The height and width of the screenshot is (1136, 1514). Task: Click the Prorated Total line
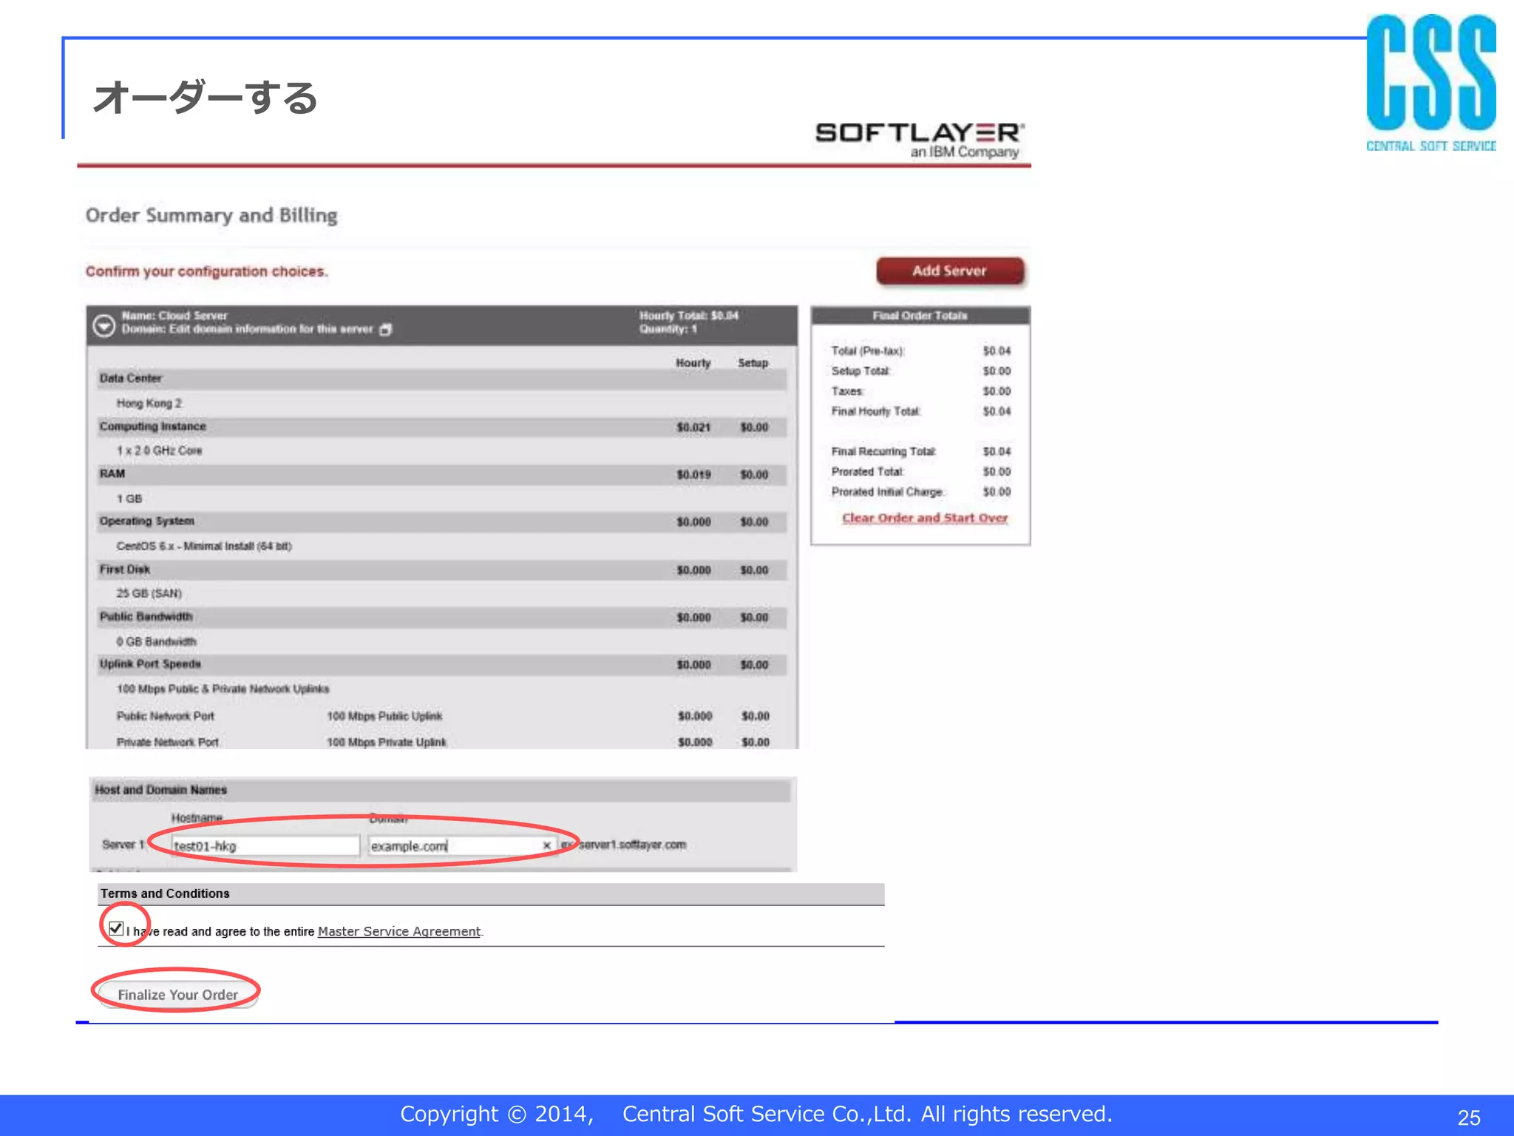920,471
